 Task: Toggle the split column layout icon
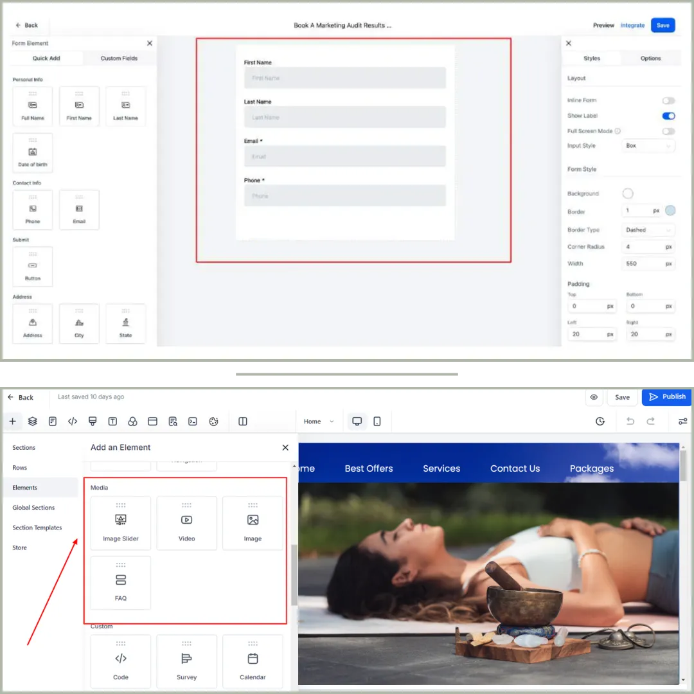(242, 422)
